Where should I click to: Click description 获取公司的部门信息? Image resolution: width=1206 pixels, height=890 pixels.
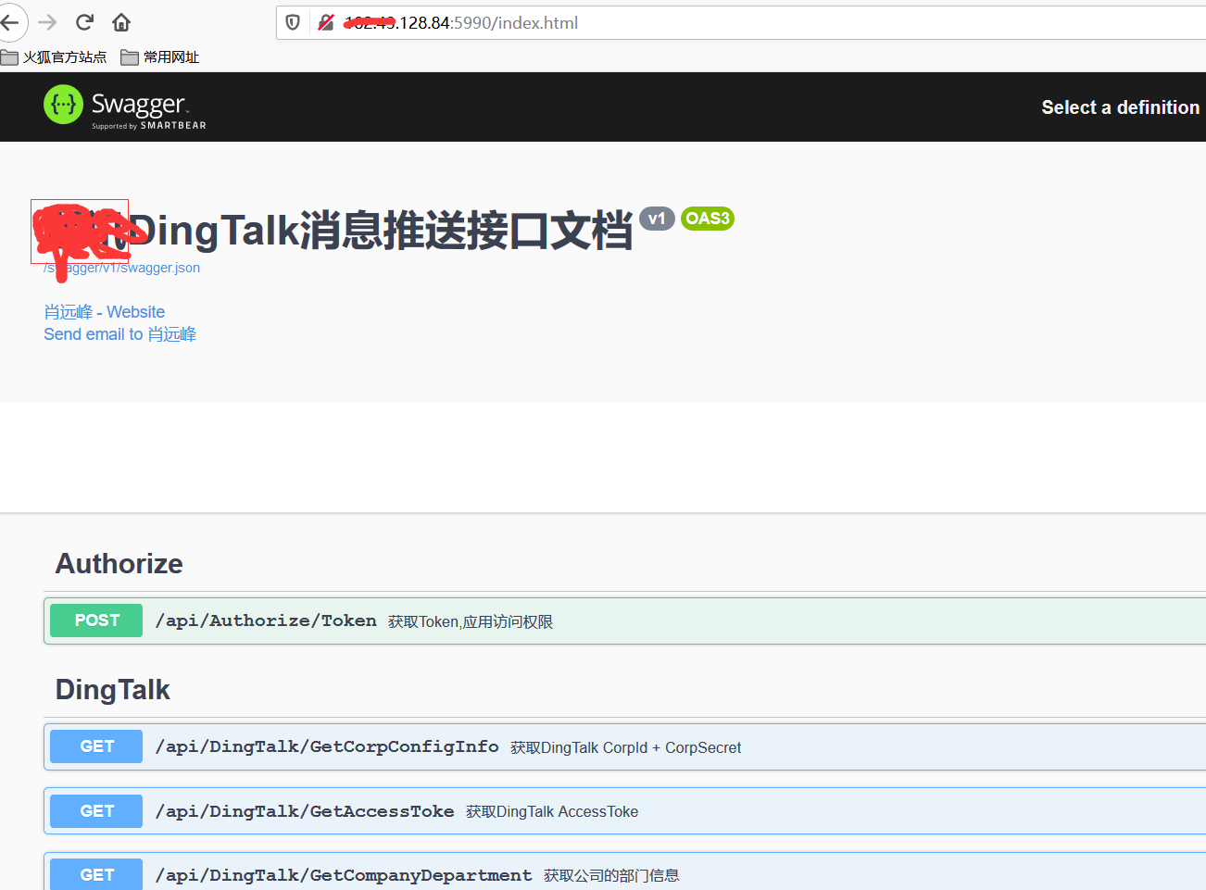pos(611,875)
